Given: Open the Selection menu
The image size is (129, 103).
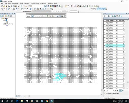Looking at the screenshot, I should click(x=27, y=4).
